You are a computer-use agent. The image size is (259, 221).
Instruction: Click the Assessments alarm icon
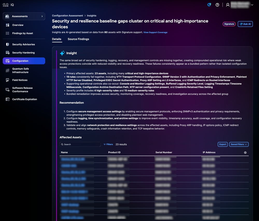[7, 16]
